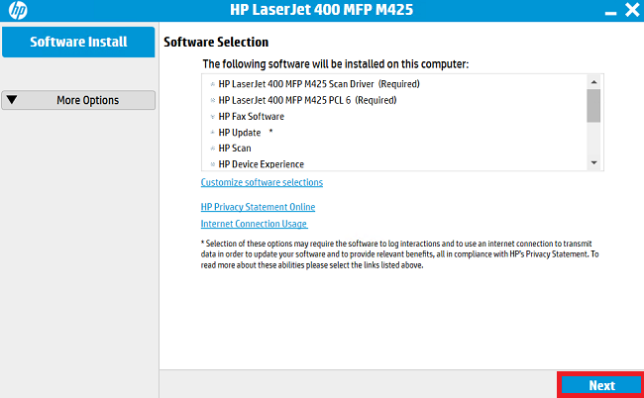This screenshot has width=644, height=398.
Task: Click the Next button
Action: (601, 385)
